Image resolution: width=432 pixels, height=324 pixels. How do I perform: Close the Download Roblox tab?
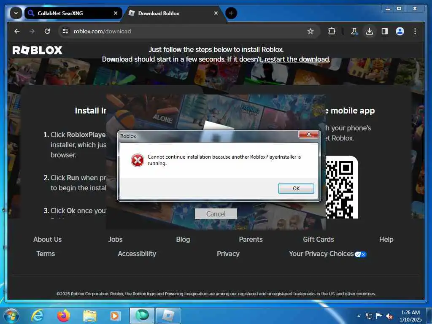(216, 13)
